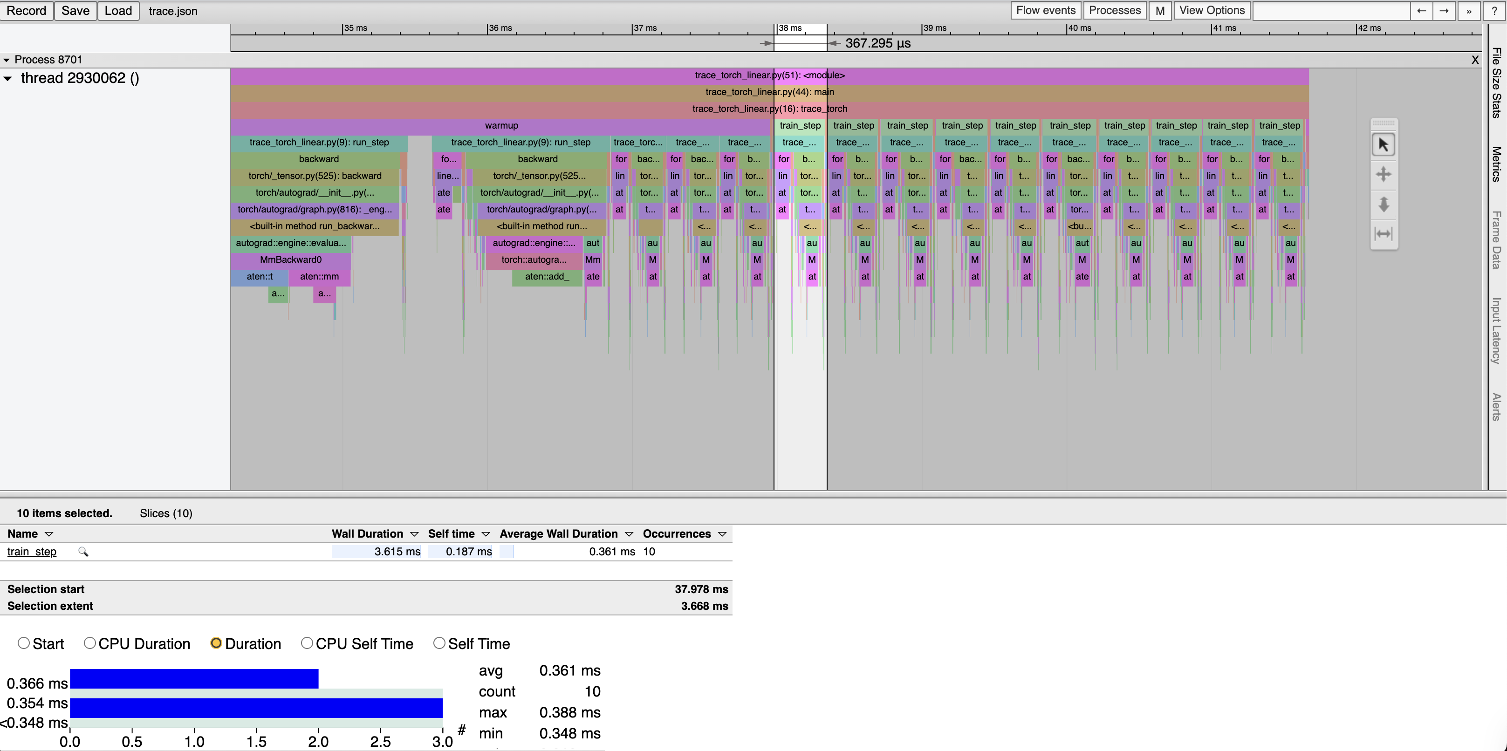This screenshot has width=1507, height=751.
Task: Collapse thread 2930062 track
Action: 7,78
